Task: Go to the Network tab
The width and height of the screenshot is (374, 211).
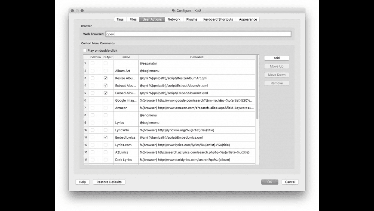Action: [174, 19]
